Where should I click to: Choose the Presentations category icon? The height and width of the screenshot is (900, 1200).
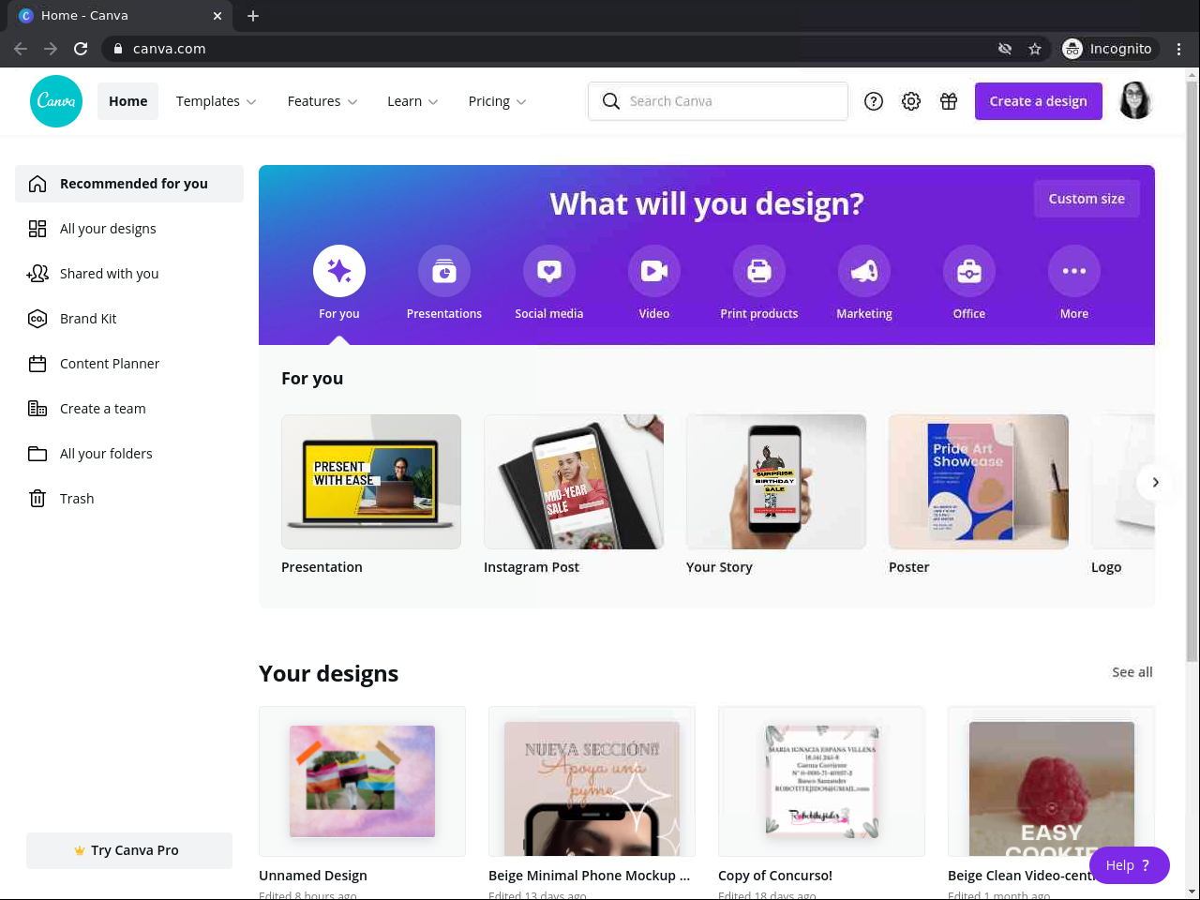tap(444, 271)
